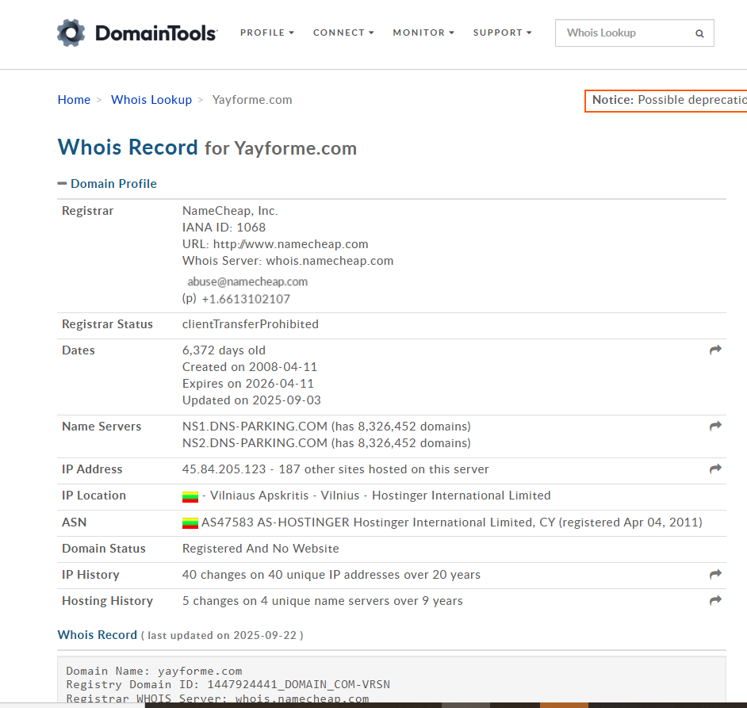Click the share arrow in Name Servers row
Image resolution: width=747 pixels, height=708 pixels.
715,427
